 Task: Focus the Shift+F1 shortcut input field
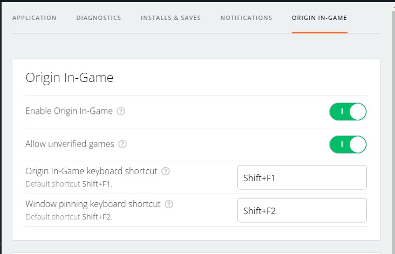tap(302, 178)
